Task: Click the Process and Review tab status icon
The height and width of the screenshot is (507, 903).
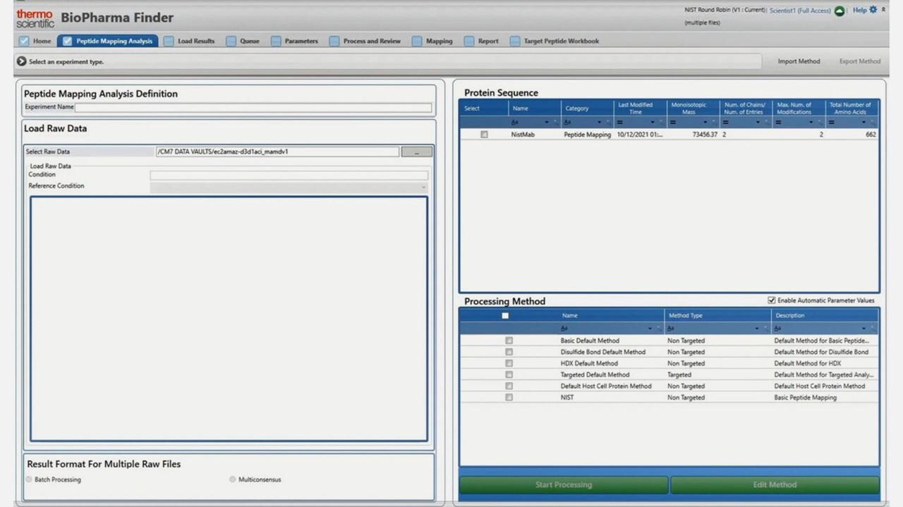Action: point(334,41)
